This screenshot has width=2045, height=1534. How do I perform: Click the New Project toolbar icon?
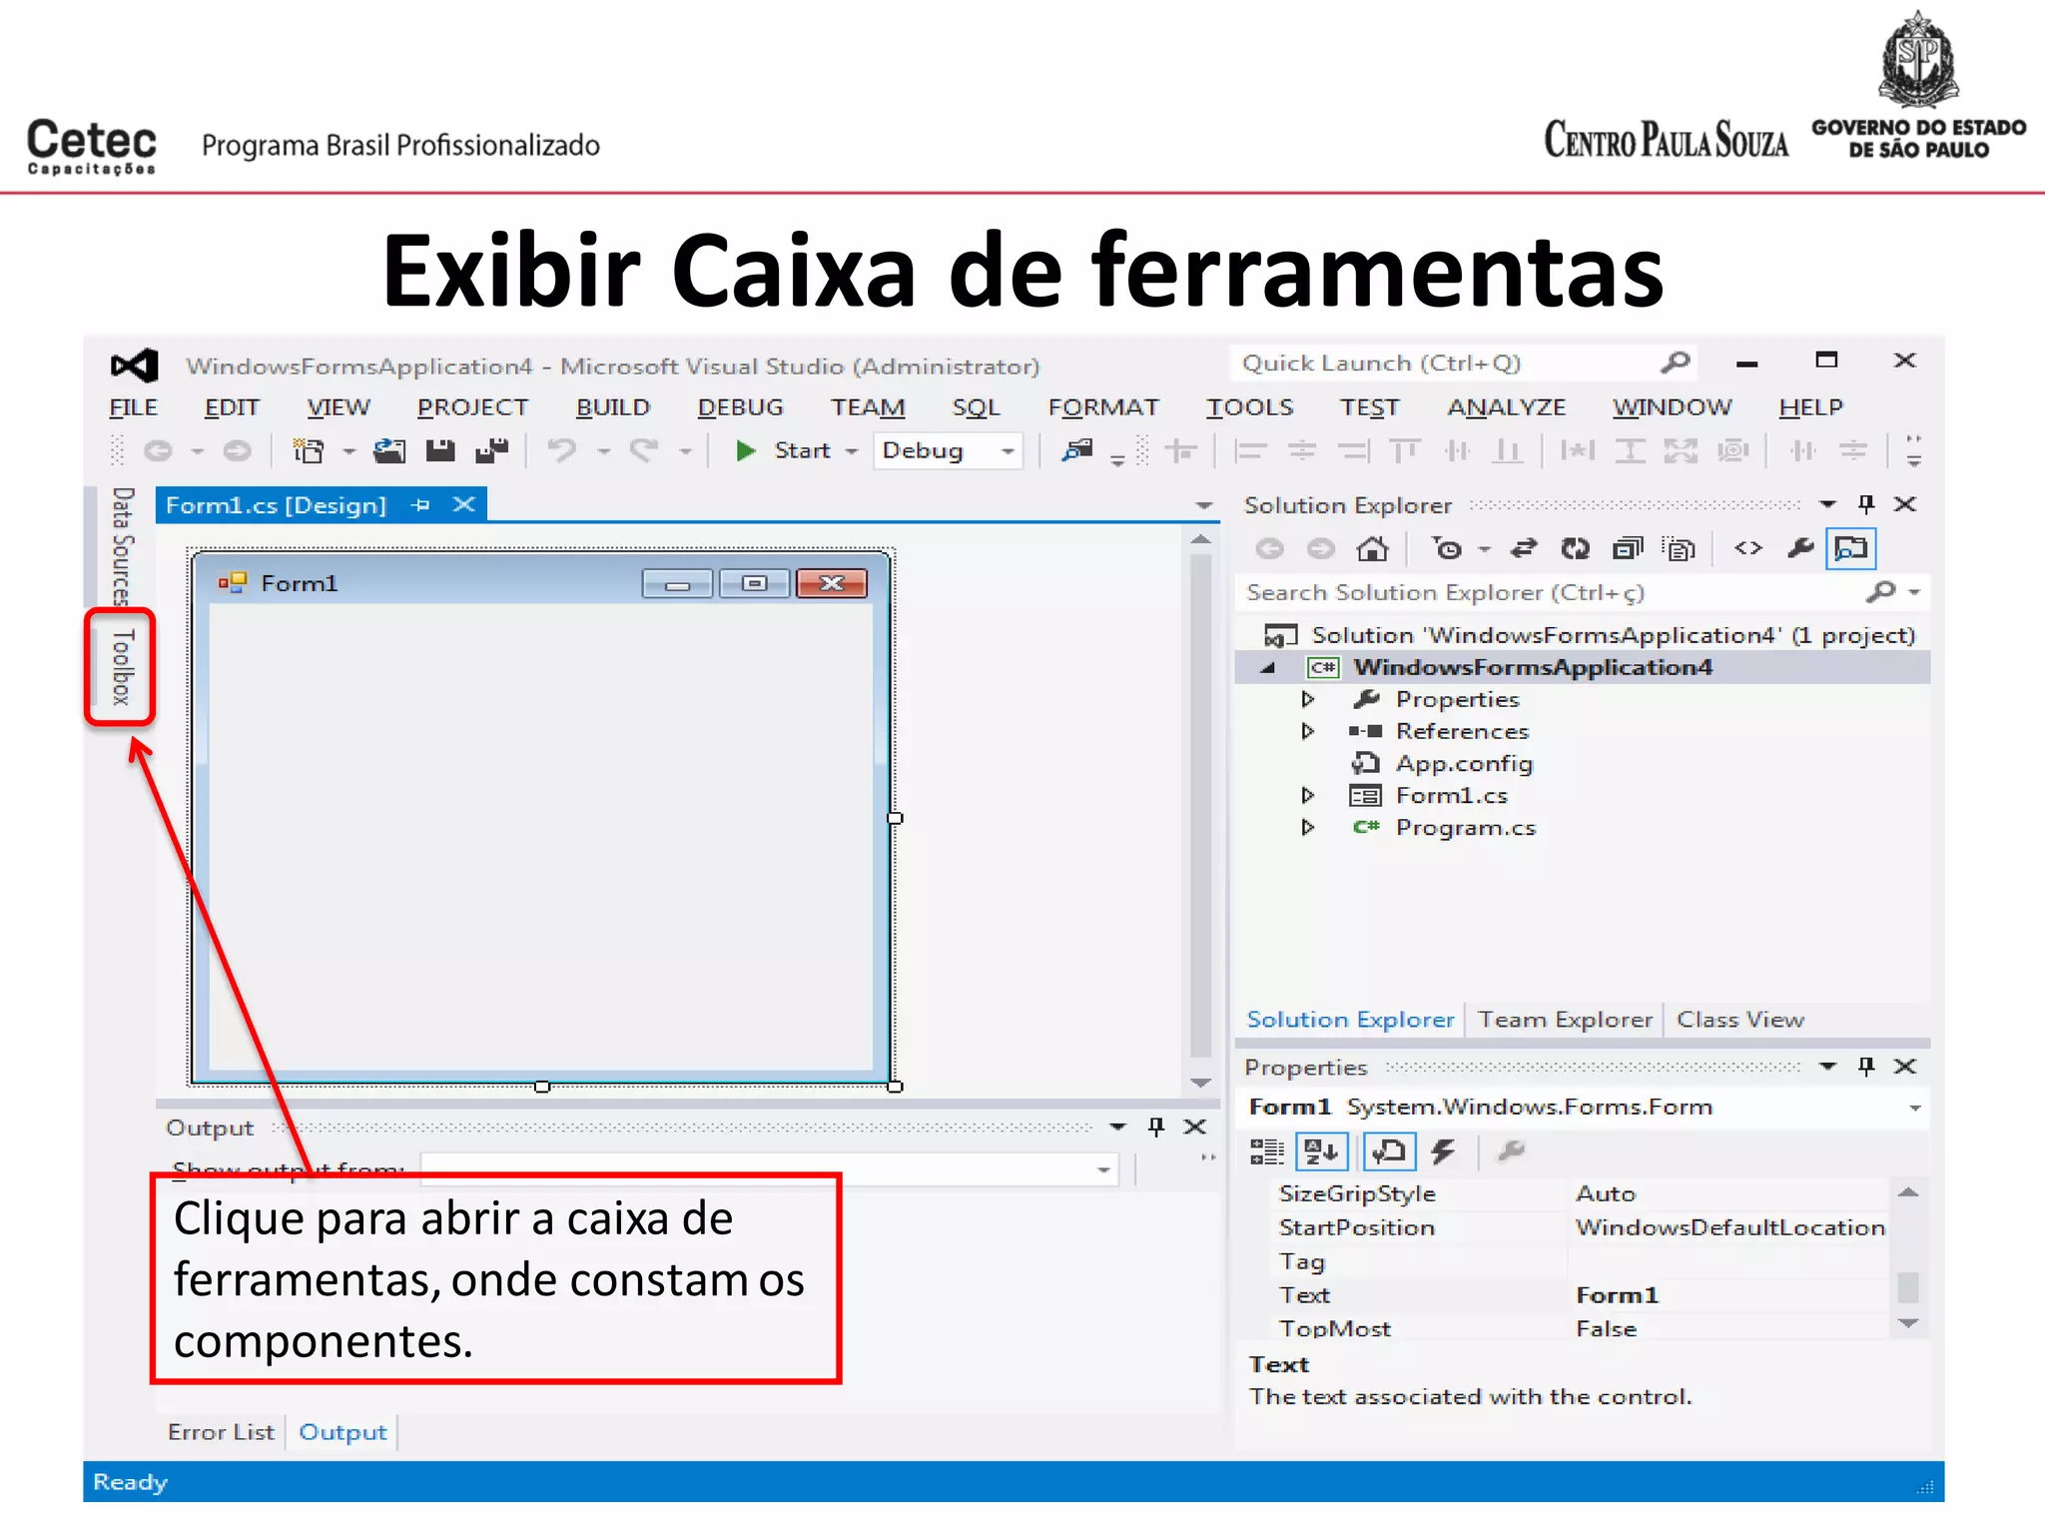(309, 450)
